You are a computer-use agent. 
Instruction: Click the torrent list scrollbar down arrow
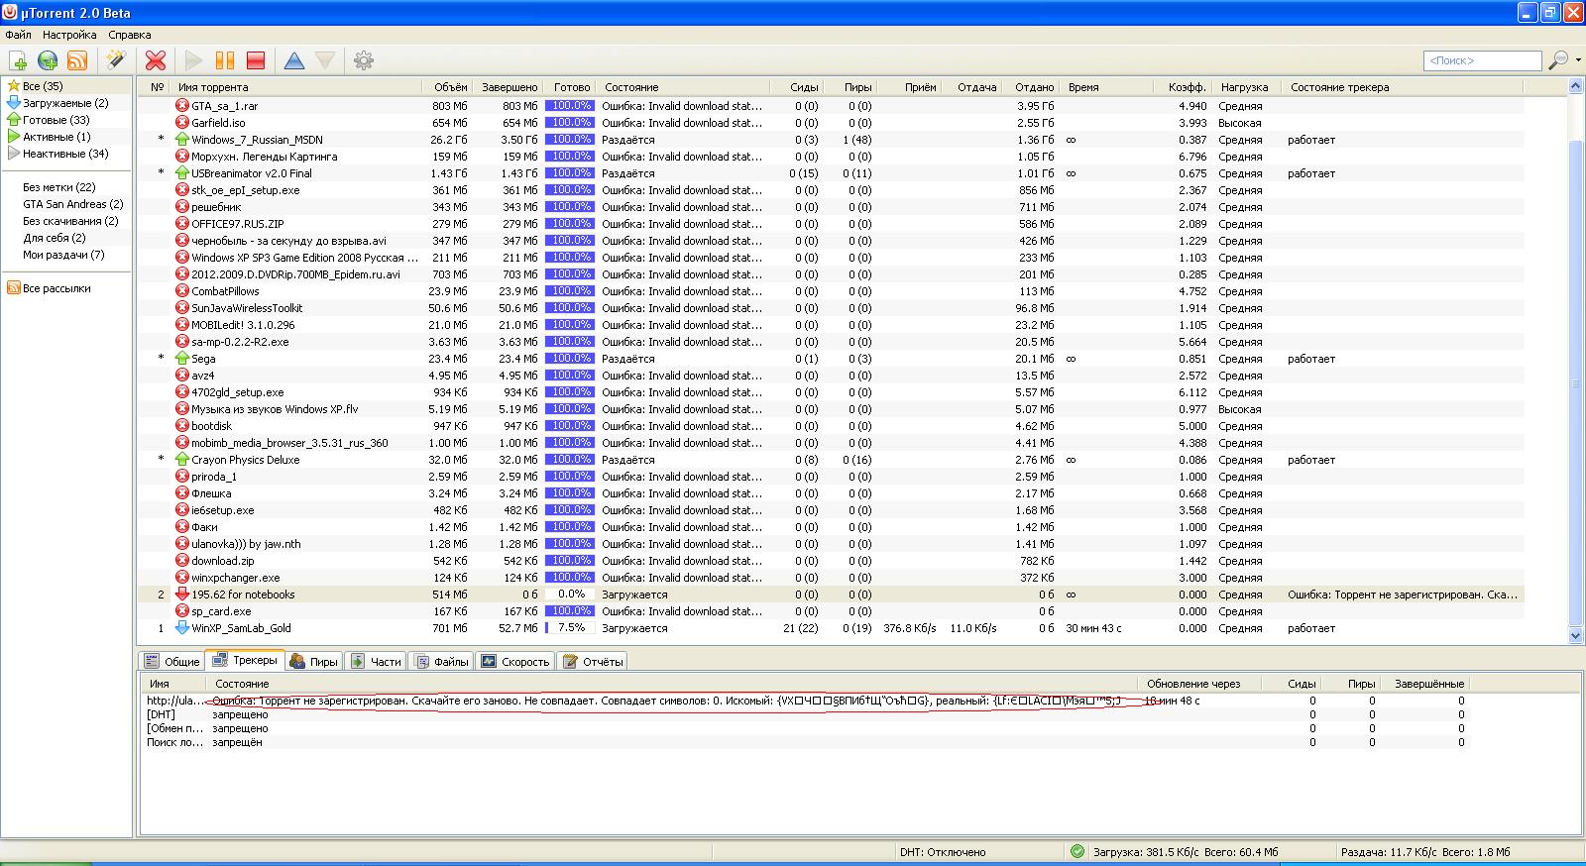(1575, 635)
